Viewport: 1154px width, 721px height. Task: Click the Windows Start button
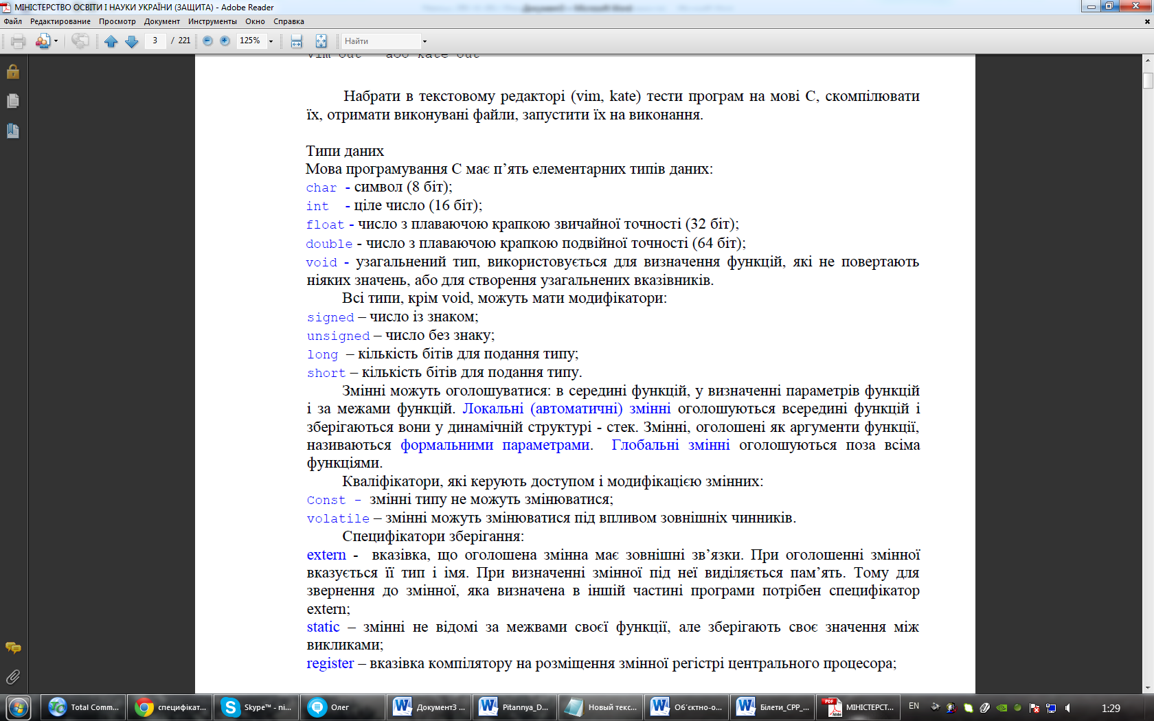pos(19,707)
